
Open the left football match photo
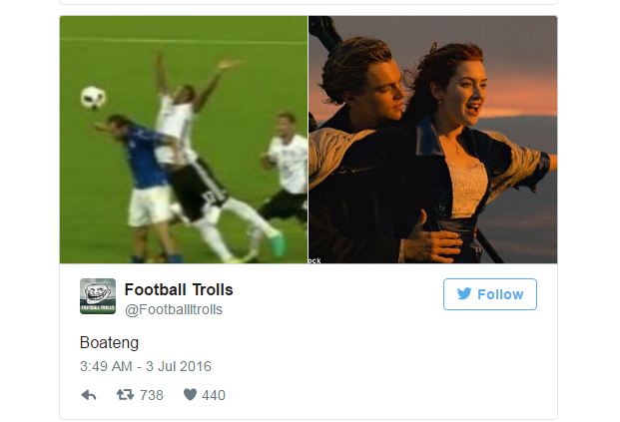184,140
